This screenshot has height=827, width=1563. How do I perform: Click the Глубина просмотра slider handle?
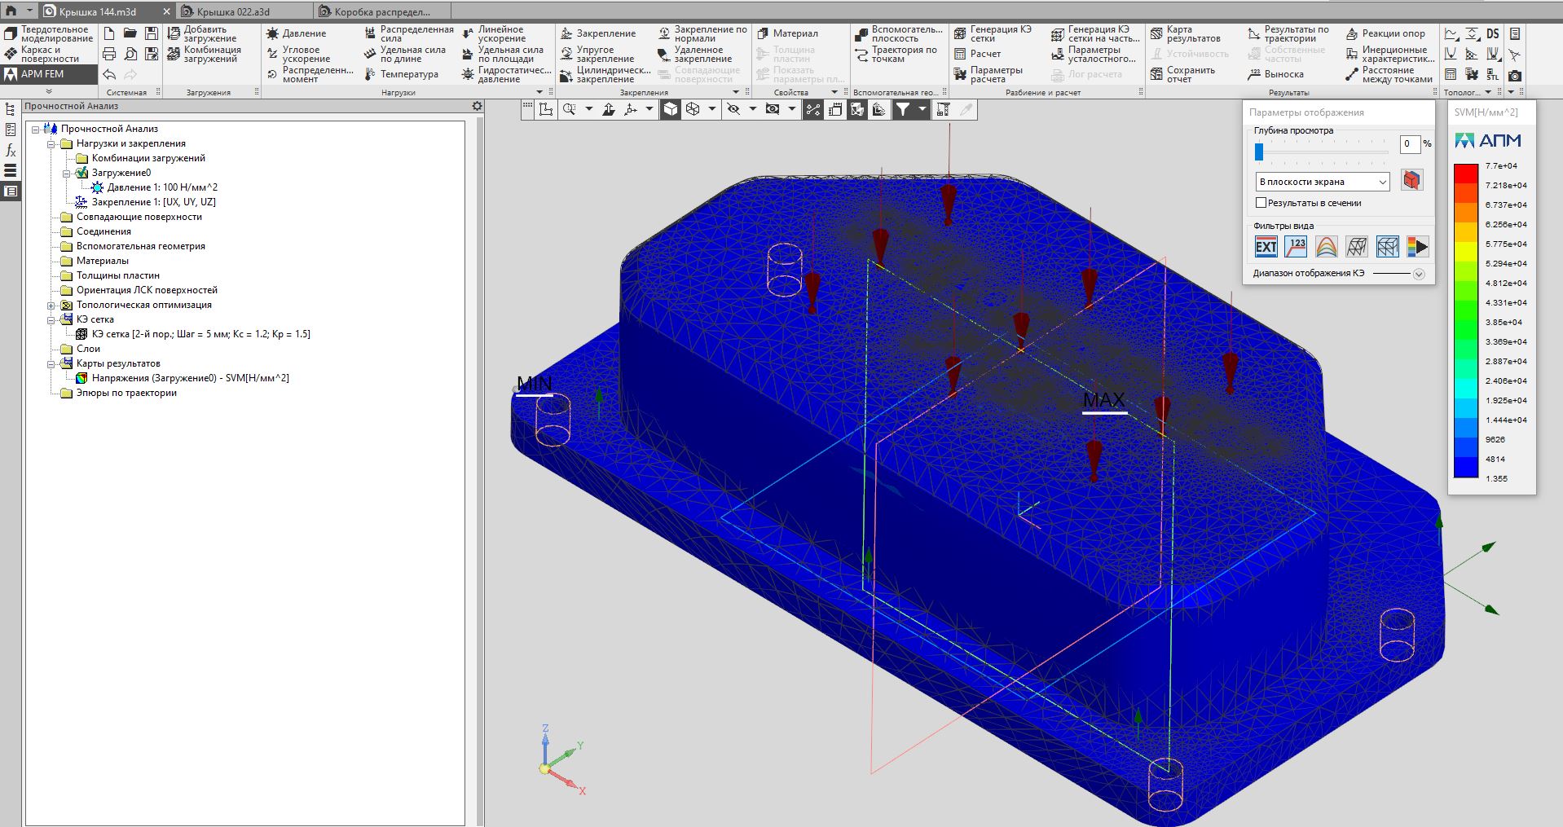coord(1259,152)
